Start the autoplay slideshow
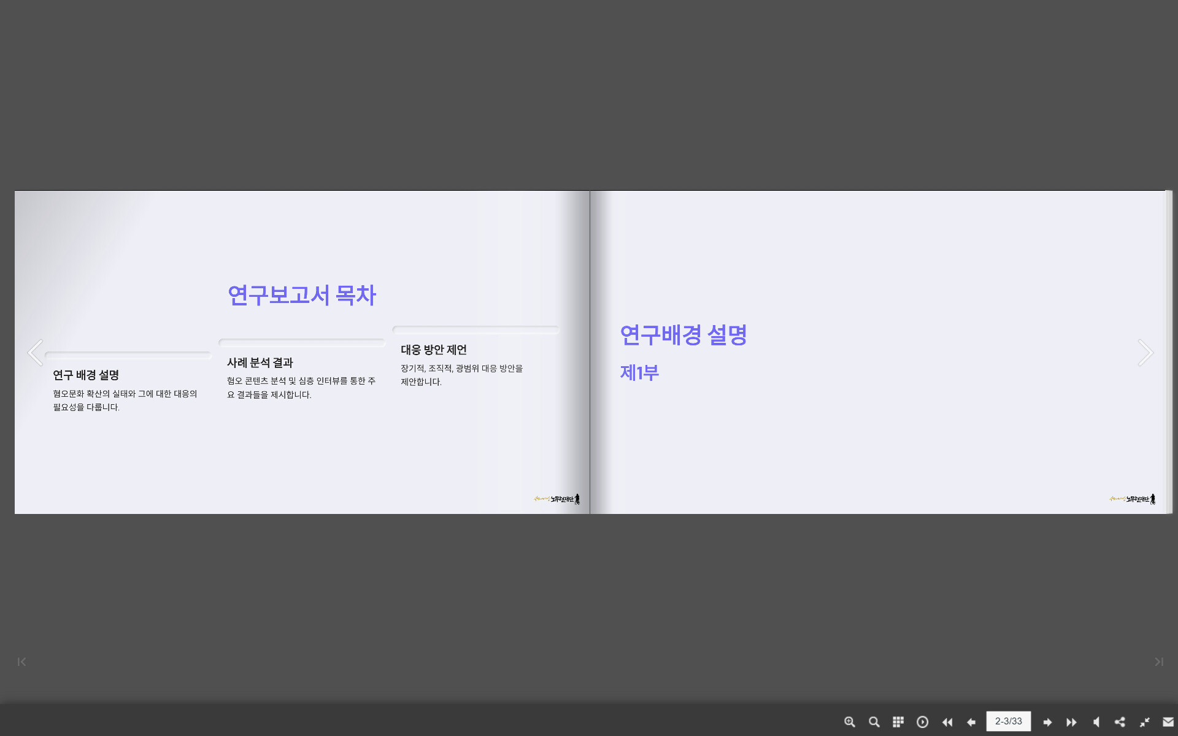Image resolution: width=1178 pixels, height=736 pixels. (x=922, y=722)
